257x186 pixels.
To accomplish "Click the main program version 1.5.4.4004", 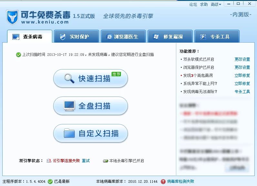I will click(36, 181).
